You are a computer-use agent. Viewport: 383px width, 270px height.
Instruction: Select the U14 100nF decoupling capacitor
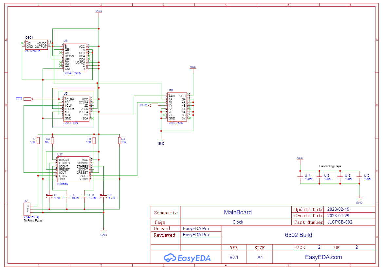click(x=300, y=177)
